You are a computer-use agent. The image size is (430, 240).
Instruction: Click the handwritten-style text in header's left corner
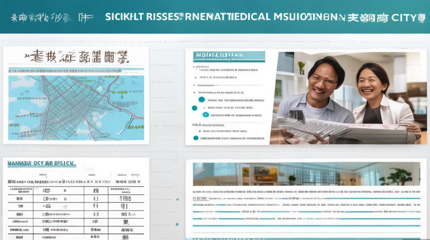[x=51, y=17]
